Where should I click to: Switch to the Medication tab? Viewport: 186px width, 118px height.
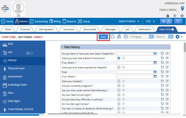tap(144, 29)
